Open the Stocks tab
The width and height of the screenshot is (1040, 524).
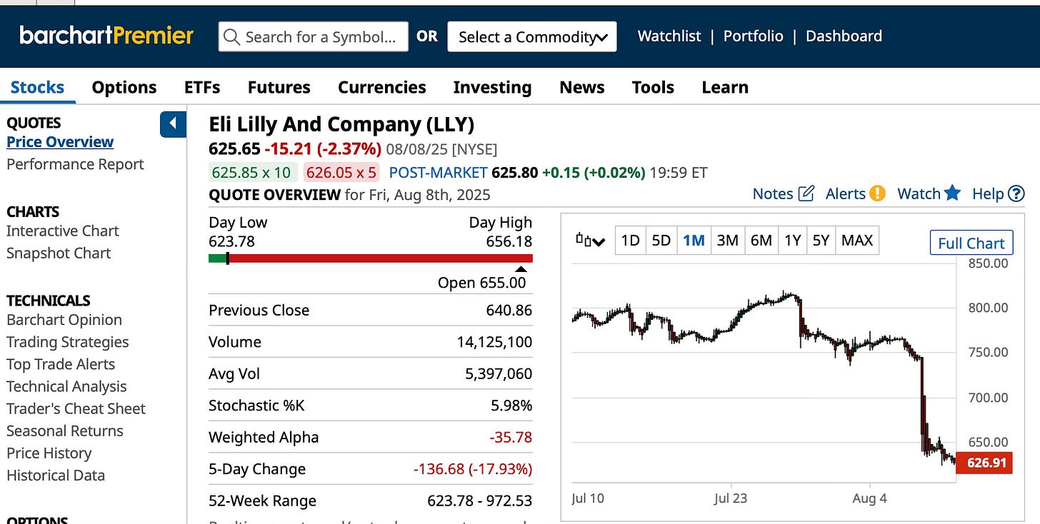(x=37, y=87)
